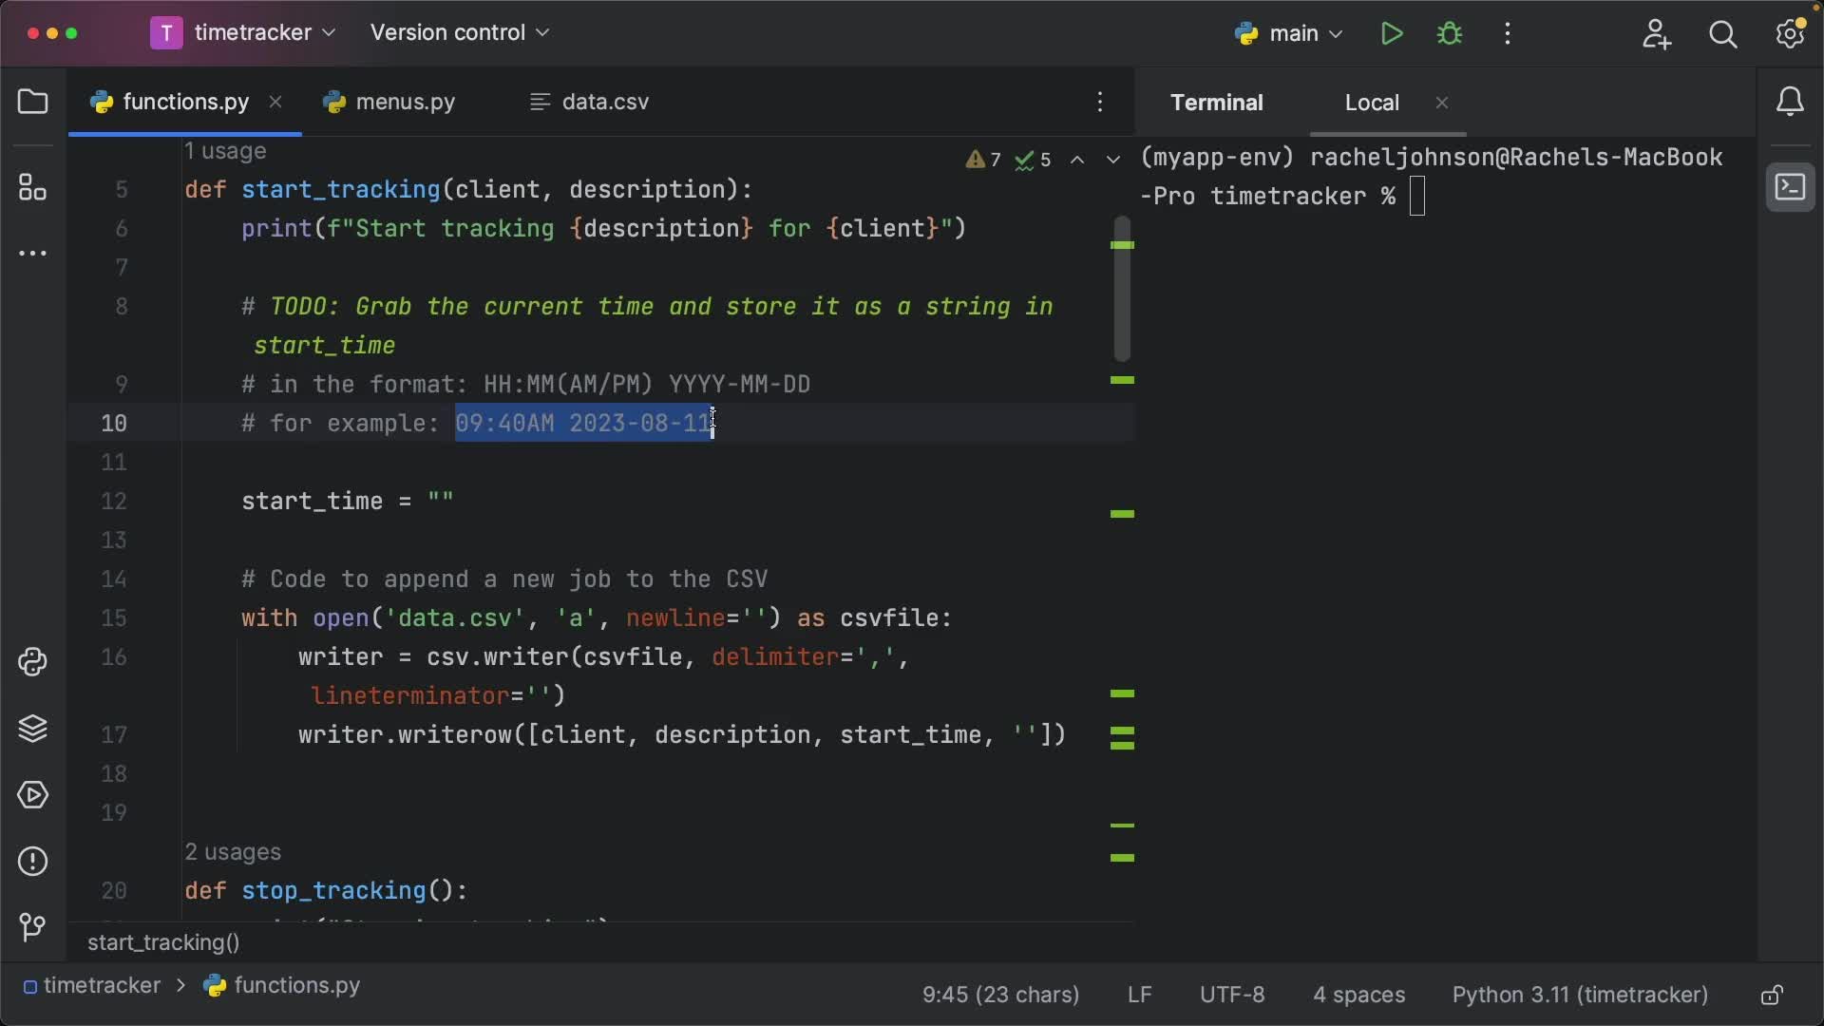Toggle the Project tool window folder icon
This screenshot has height=1026, width=1824.
[33, 102]
